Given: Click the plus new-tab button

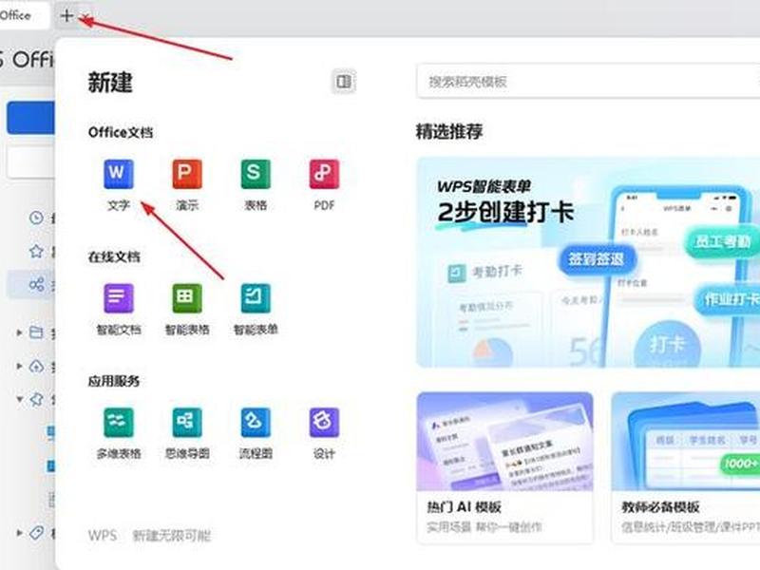Looking at the screenshot, I should 66,15.
